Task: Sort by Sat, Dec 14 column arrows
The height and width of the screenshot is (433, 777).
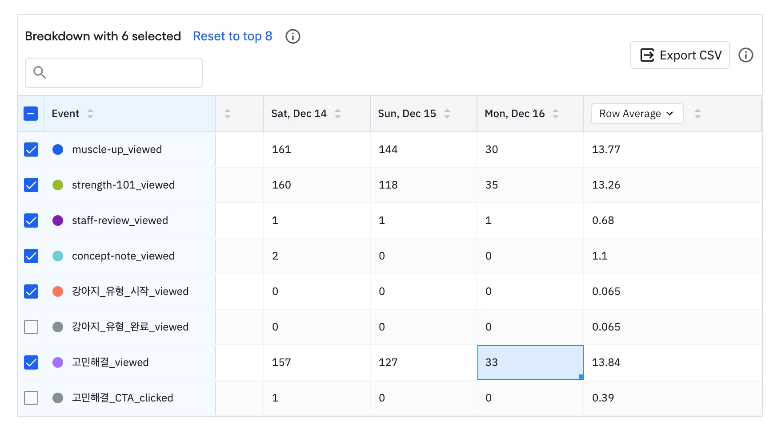Action: (x=338, y=114)
